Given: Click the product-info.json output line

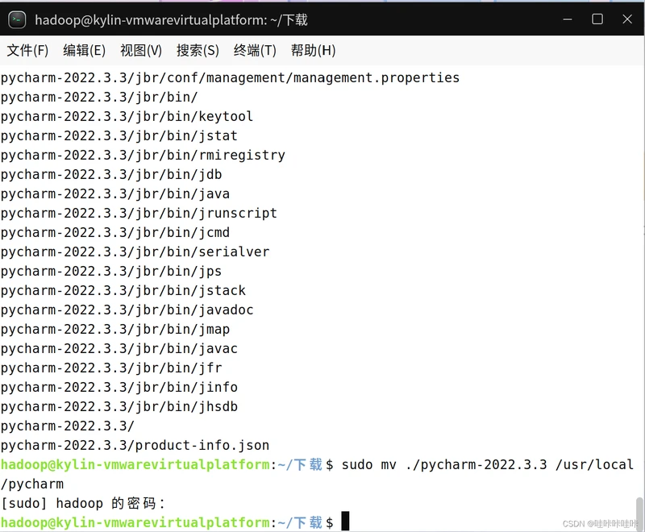Looking at the screenshot, I should 135,445.
